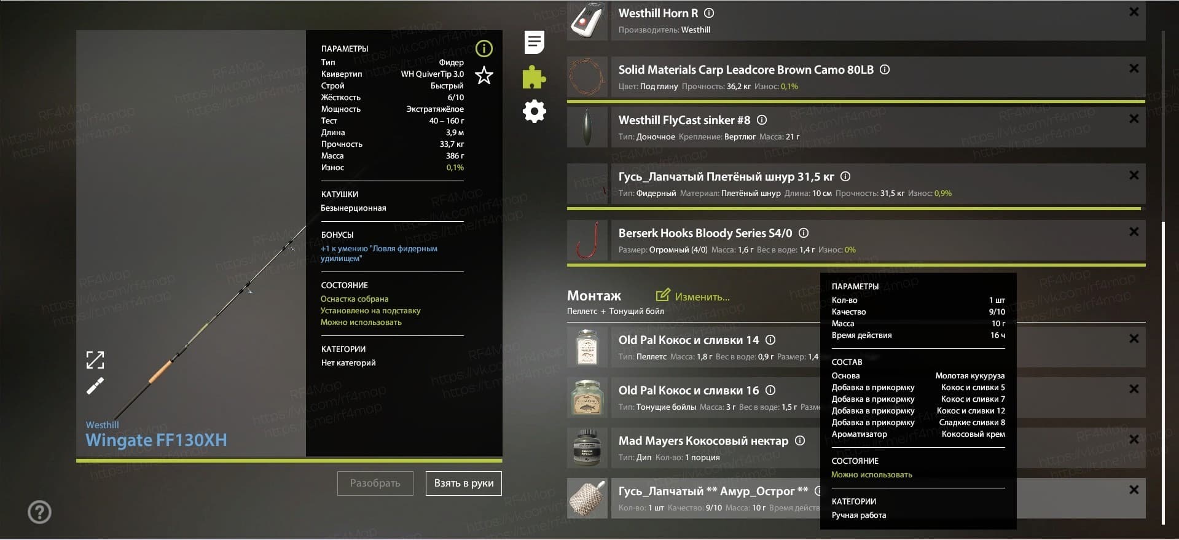Click the Взять в руки button
1179x540 pixels.
click(x=464, y=483)
